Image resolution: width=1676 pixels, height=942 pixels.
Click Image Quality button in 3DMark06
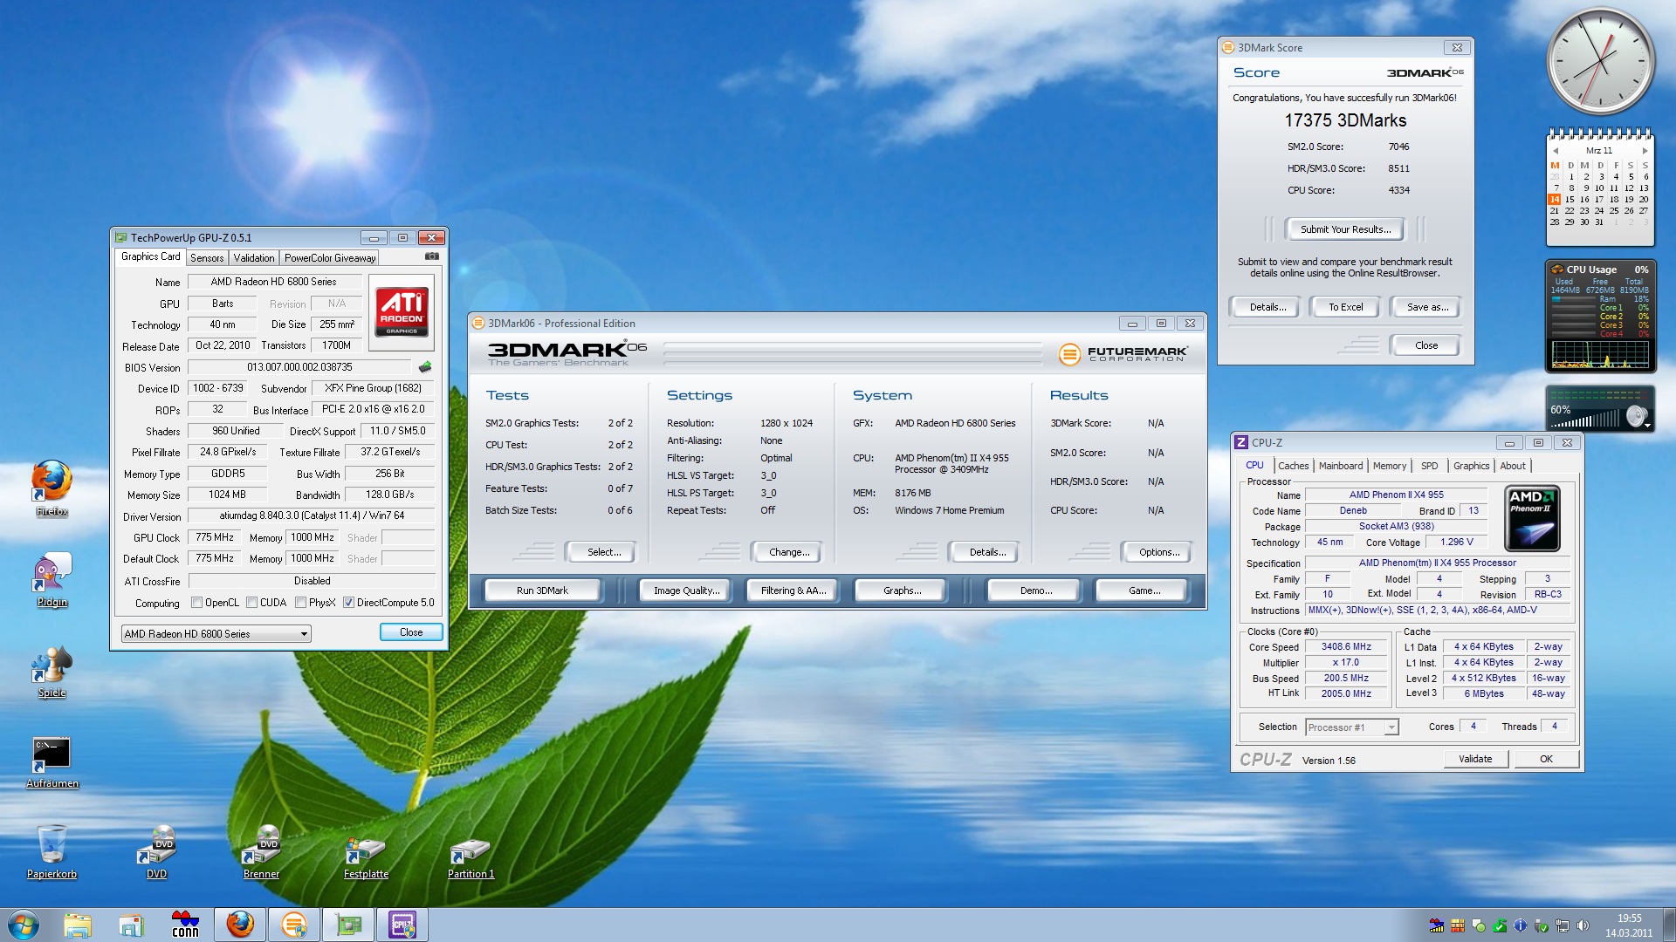687,590
